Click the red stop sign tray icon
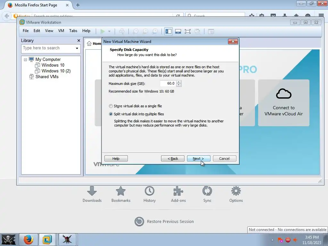The image size is (328, 246). [x=288, y=240]
